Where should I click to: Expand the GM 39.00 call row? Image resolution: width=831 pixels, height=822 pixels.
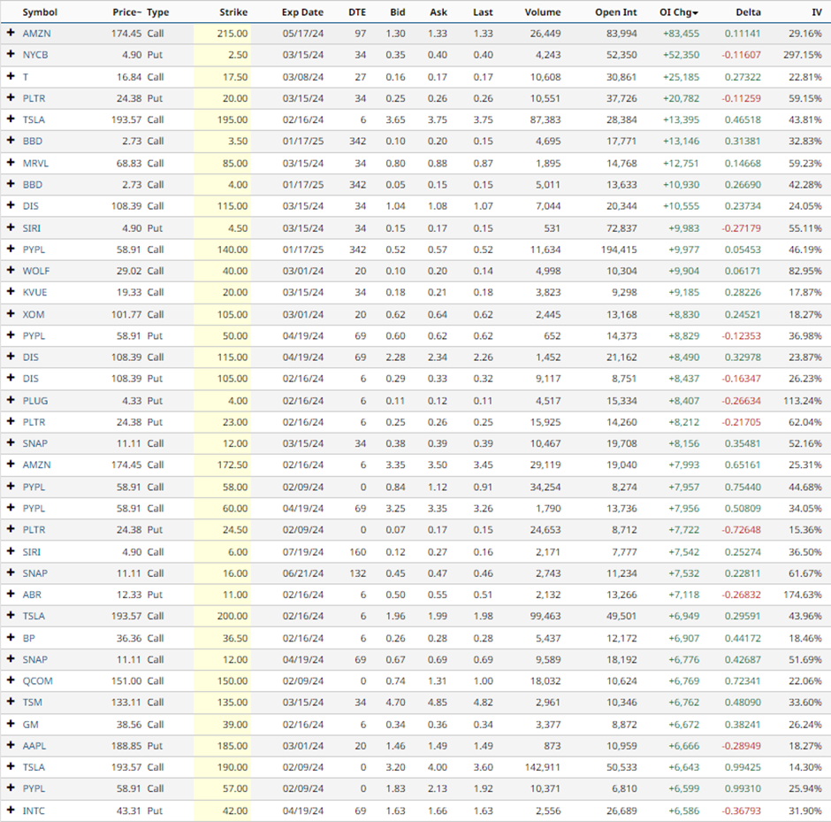[x=11, y=724]
